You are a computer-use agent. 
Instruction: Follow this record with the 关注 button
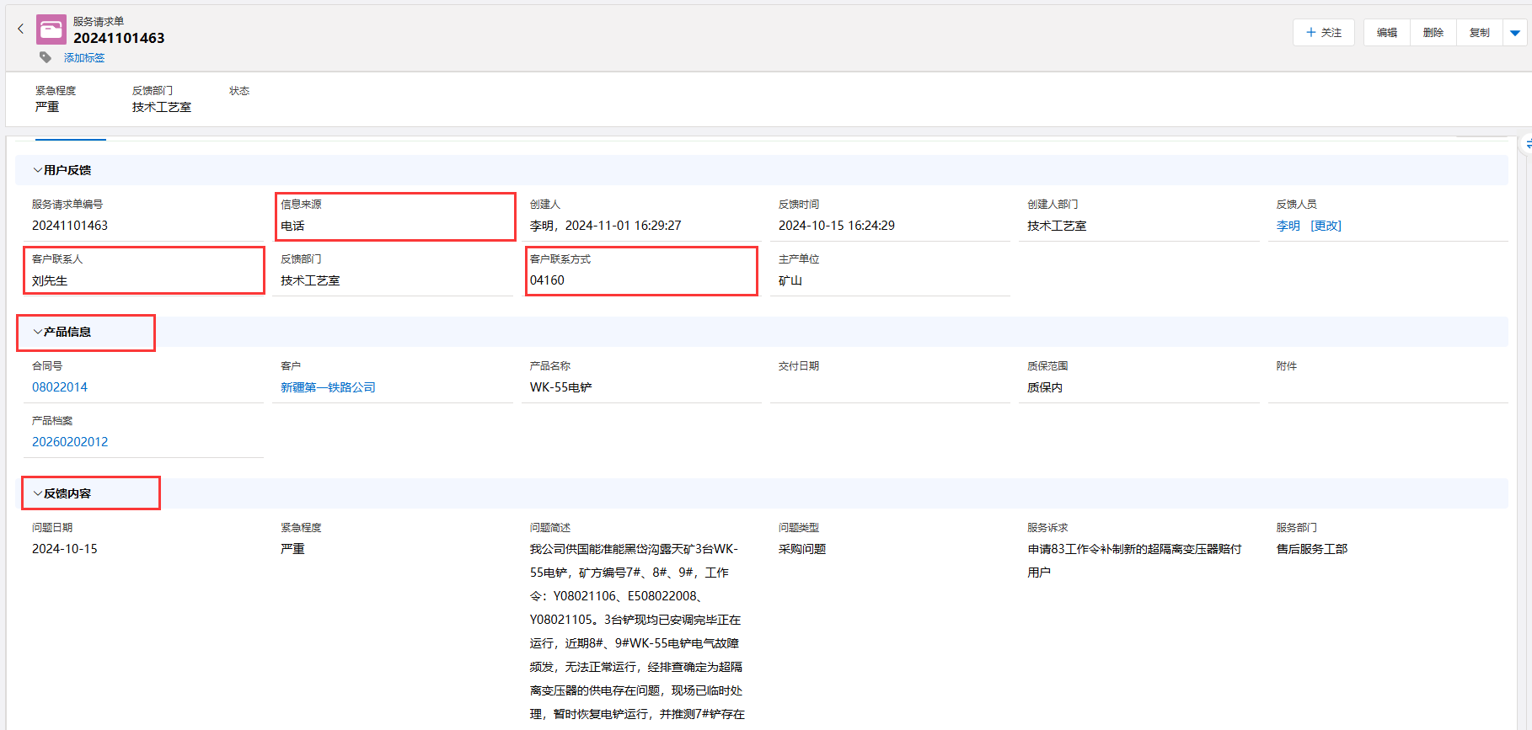[x=1323, y=33]
